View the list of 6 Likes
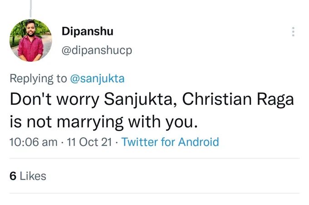This screenshot has width=309, height=205. 28,176
